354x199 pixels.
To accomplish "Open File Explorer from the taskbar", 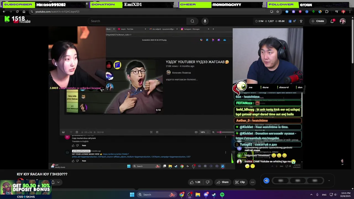I will tap(198, 195).
